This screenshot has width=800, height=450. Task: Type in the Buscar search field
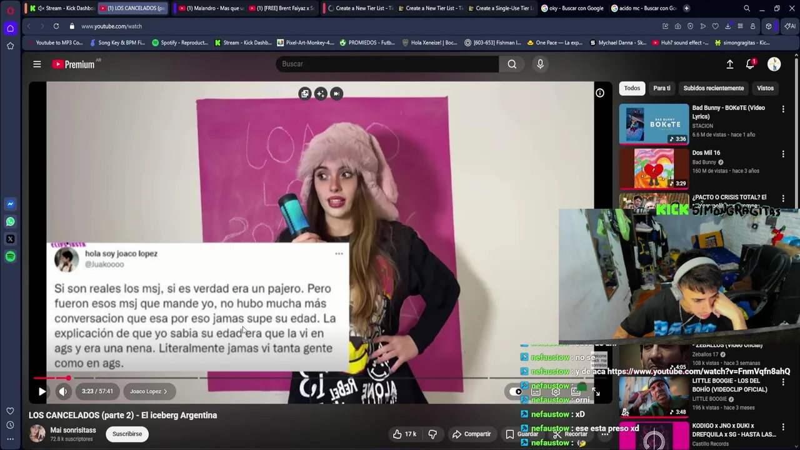click(387, 64)
